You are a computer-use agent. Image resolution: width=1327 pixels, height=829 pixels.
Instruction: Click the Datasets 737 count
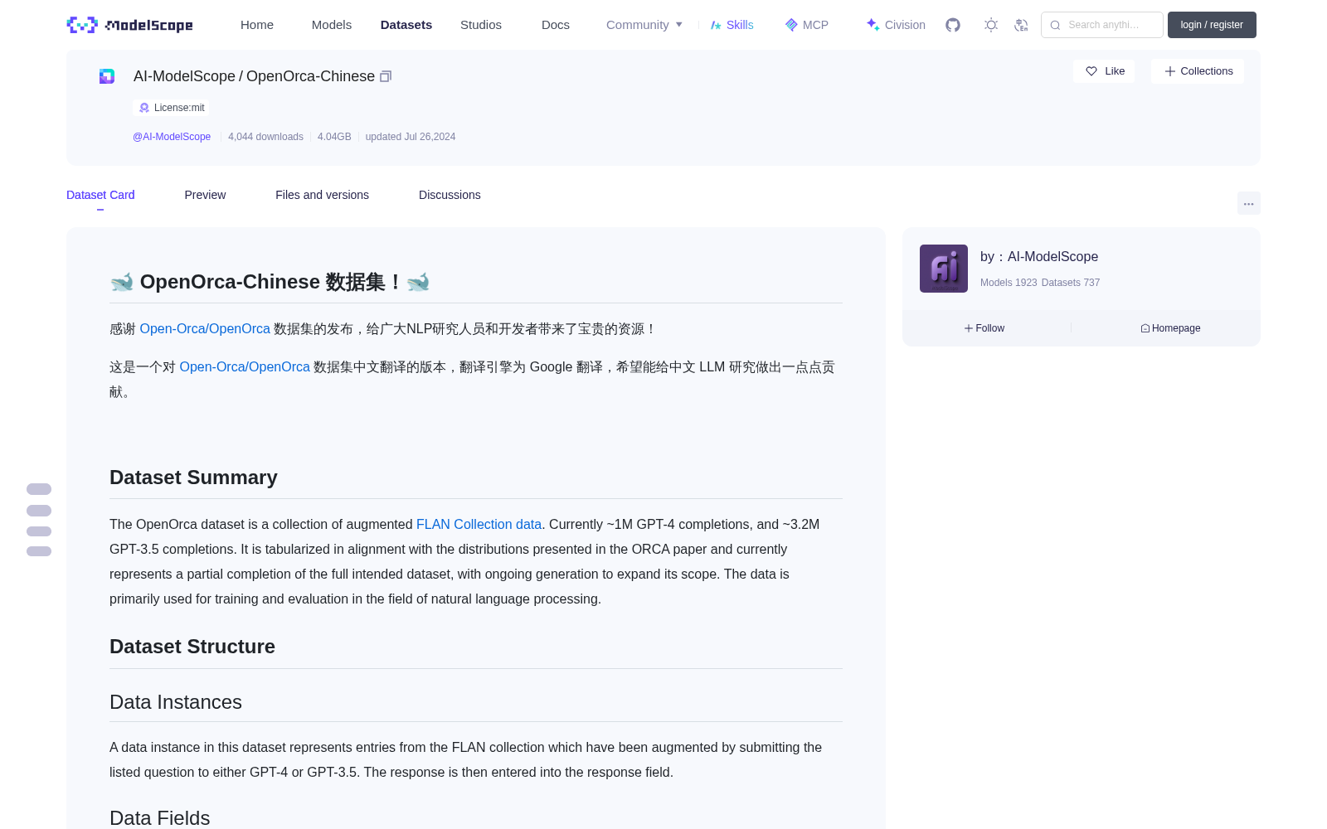(x=1071, y=283)
